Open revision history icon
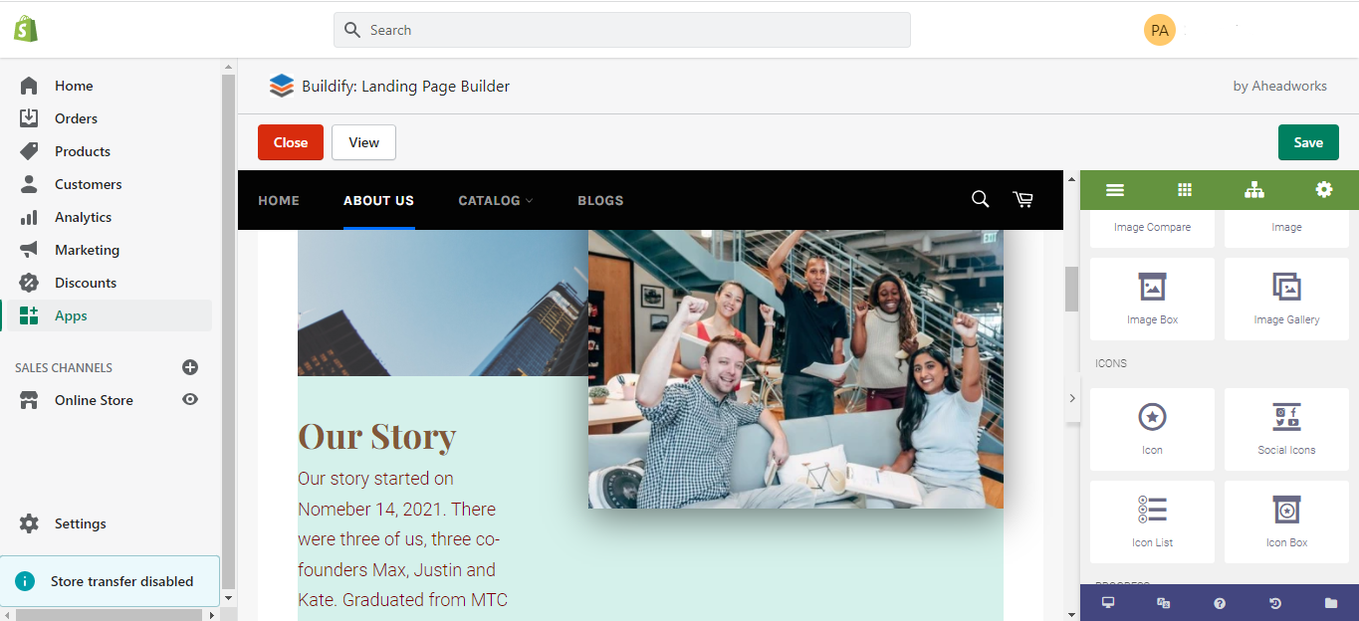 (1275, 603)
